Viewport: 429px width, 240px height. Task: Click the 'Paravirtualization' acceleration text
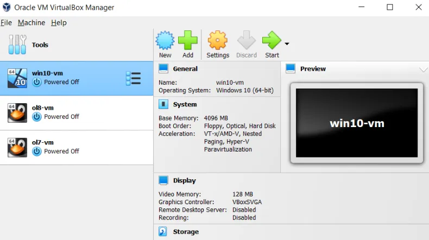click(228, 149)
